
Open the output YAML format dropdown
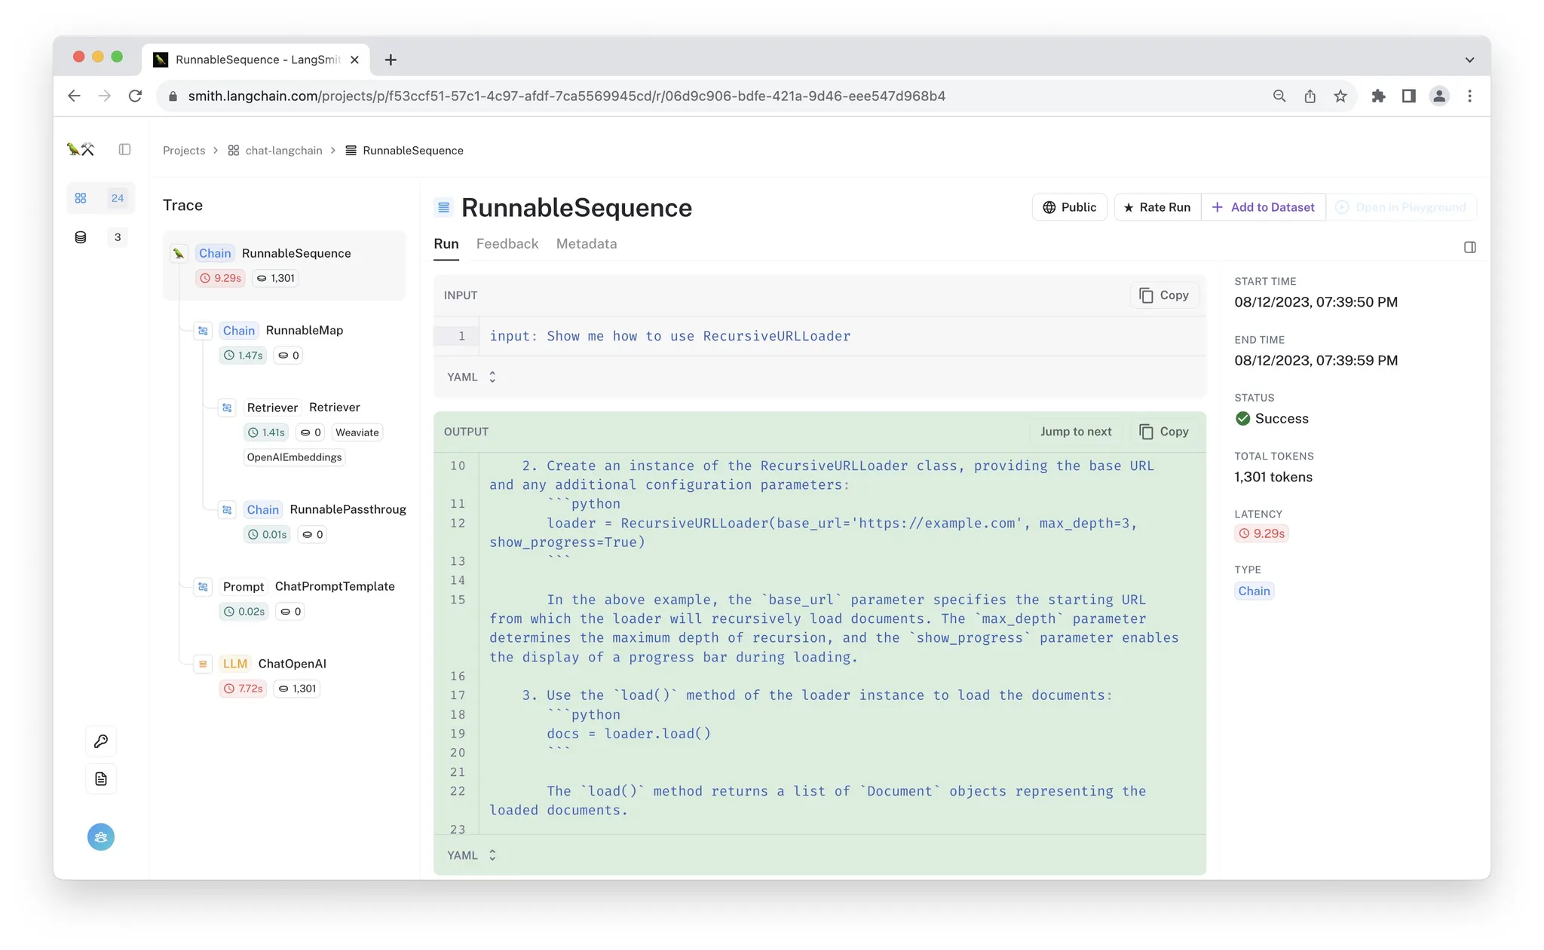coord(471,855)
